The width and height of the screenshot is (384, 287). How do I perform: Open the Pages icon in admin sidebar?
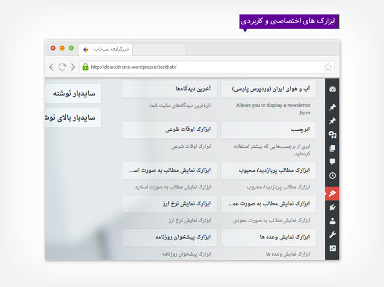(332, 148)
